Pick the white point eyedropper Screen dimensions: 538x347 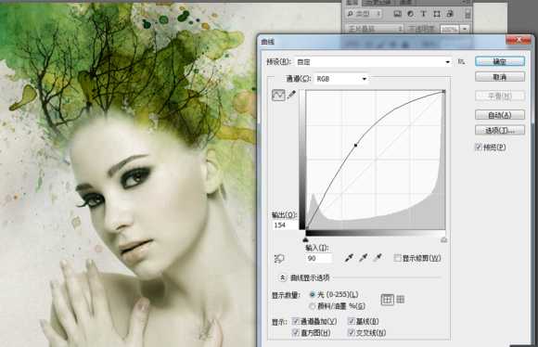(x=378, y=258)
